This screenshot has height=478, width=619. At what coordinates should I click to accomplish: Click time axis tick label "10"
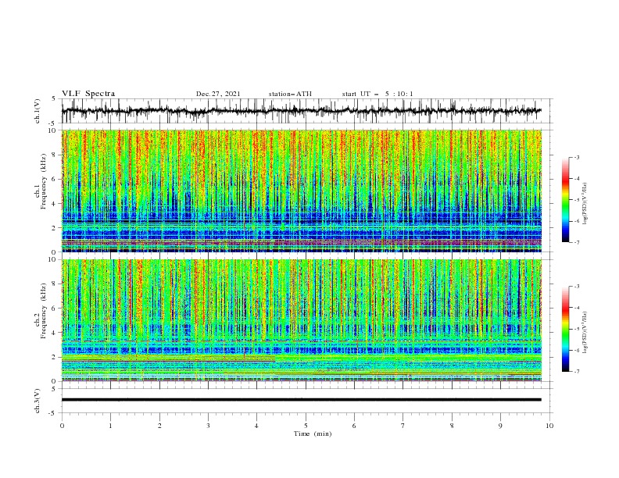(549, 426)
